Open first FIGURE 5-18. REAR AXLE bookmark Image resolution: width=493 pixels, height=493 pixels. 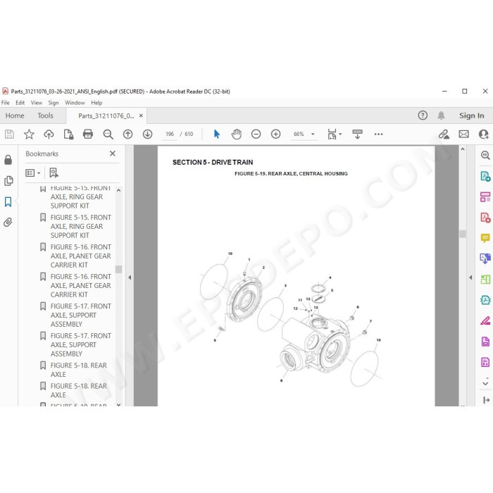[79, 370]
